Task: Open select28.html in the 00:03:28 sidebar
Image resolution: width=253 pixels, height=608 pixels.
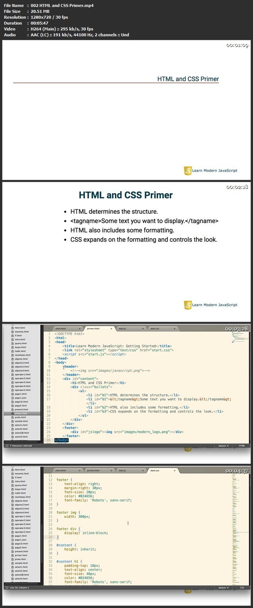Action: pyautogui.click(x=21, y=433)
